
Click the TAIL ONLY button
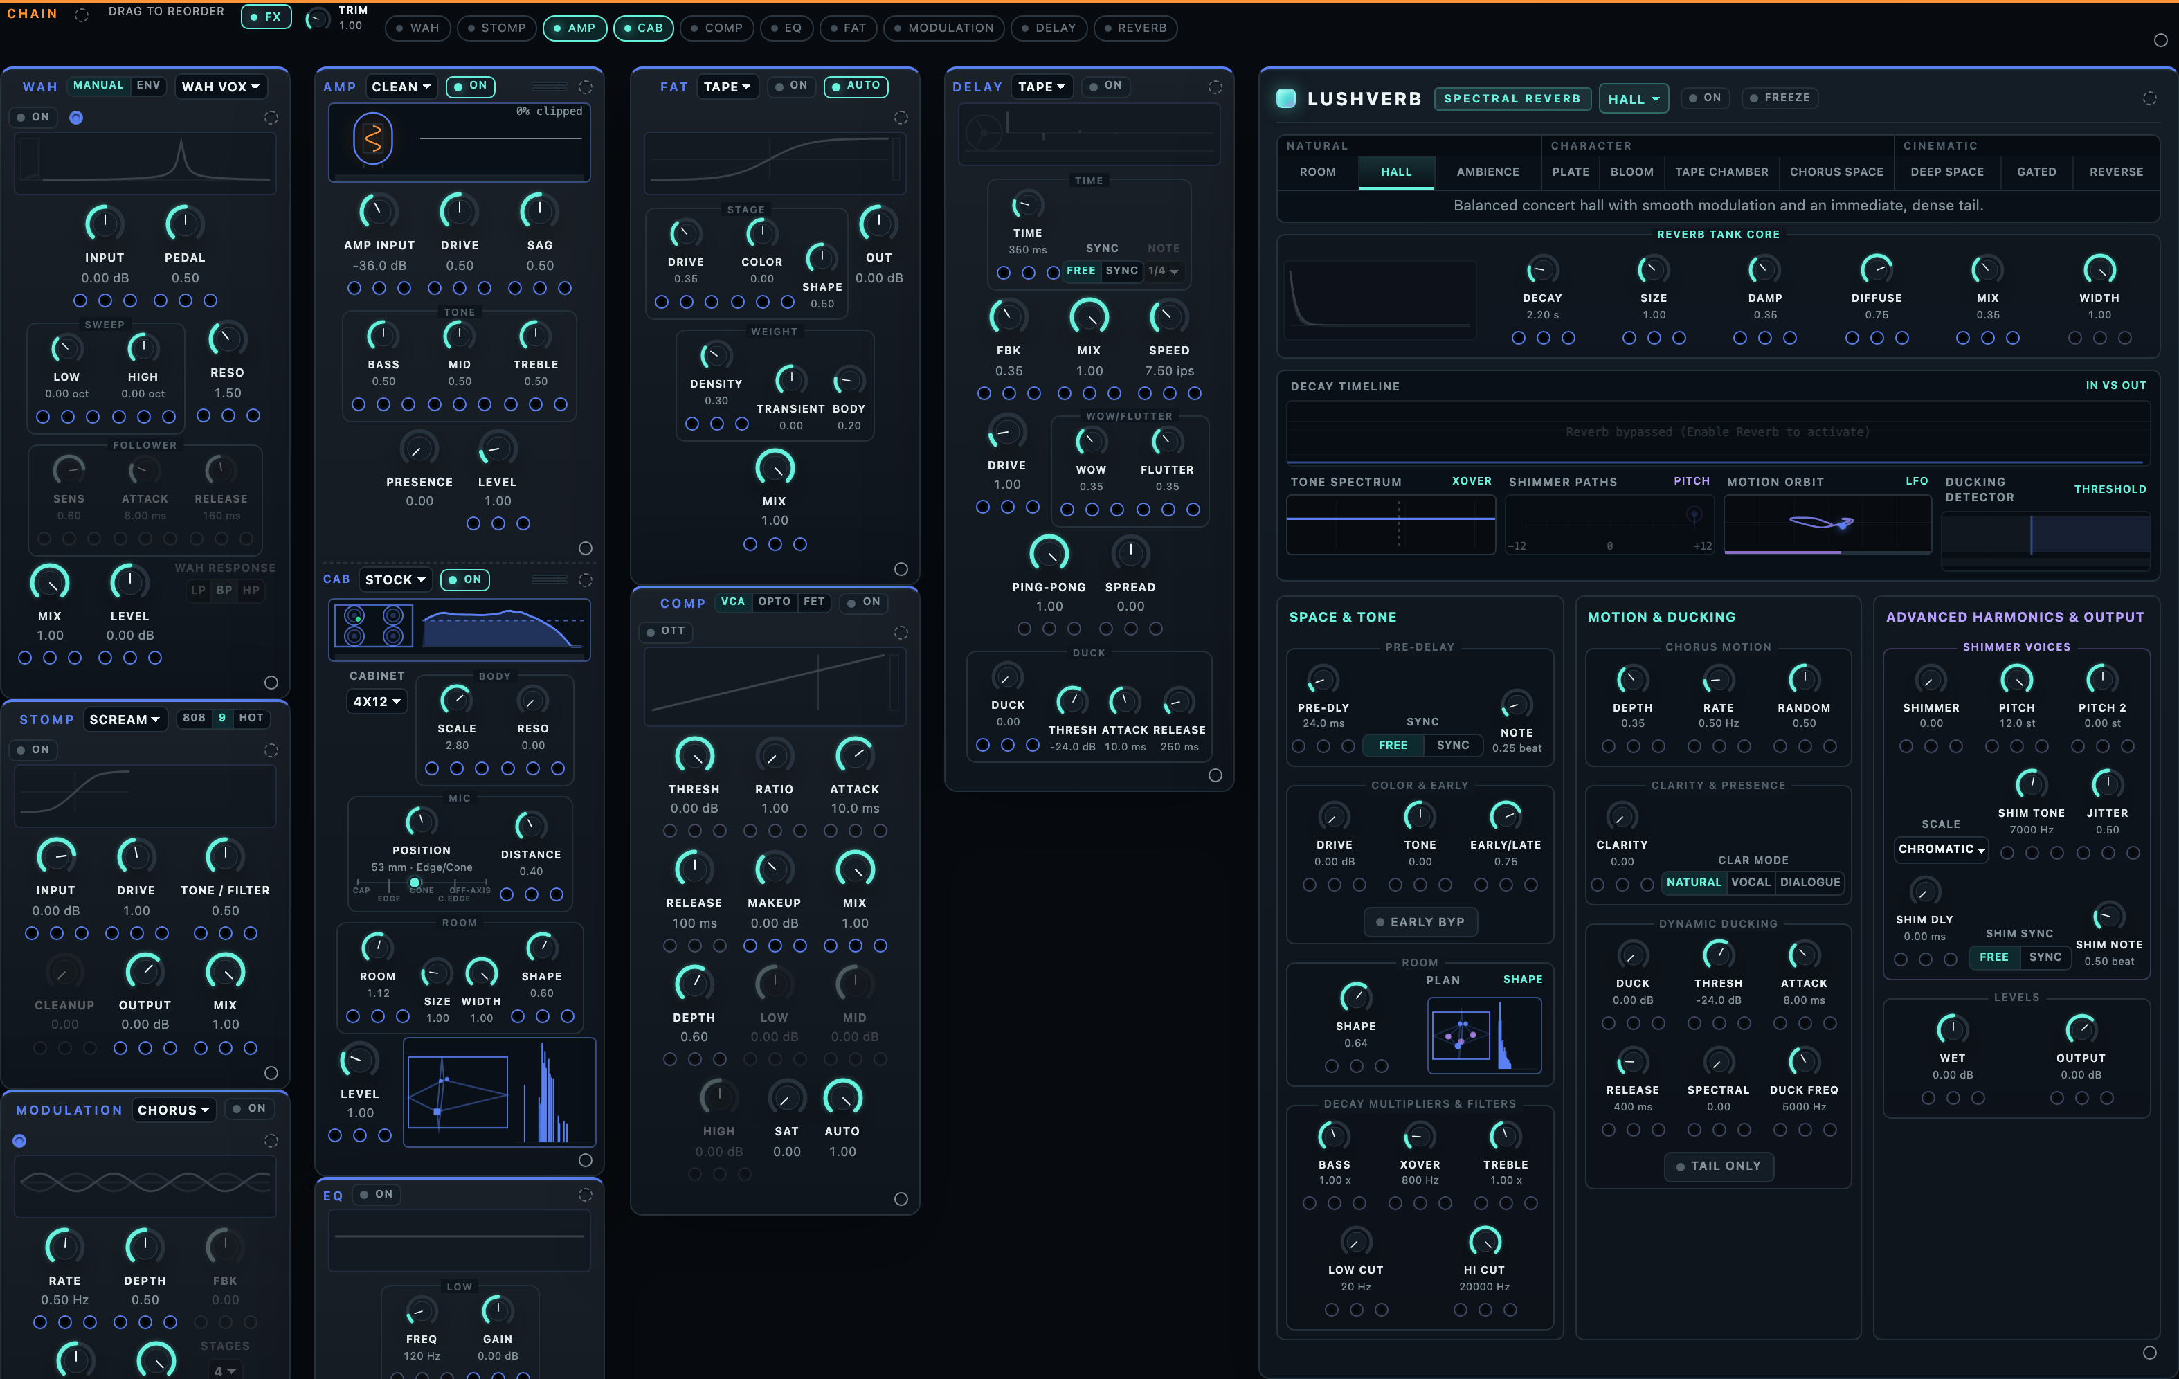click(1719, 1166)
